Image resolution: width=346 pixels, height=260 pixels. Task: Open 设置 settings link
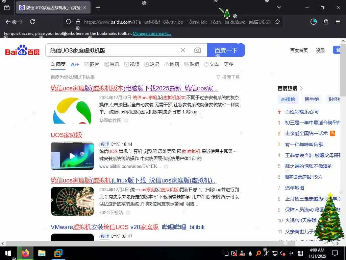320,50
